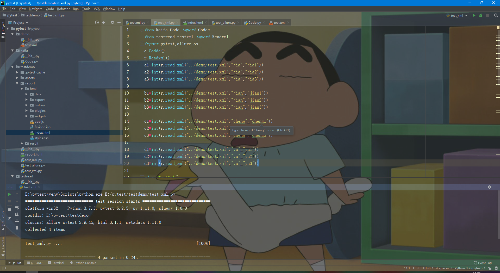
Task: Expand the history folder
Action: [26, 105]
